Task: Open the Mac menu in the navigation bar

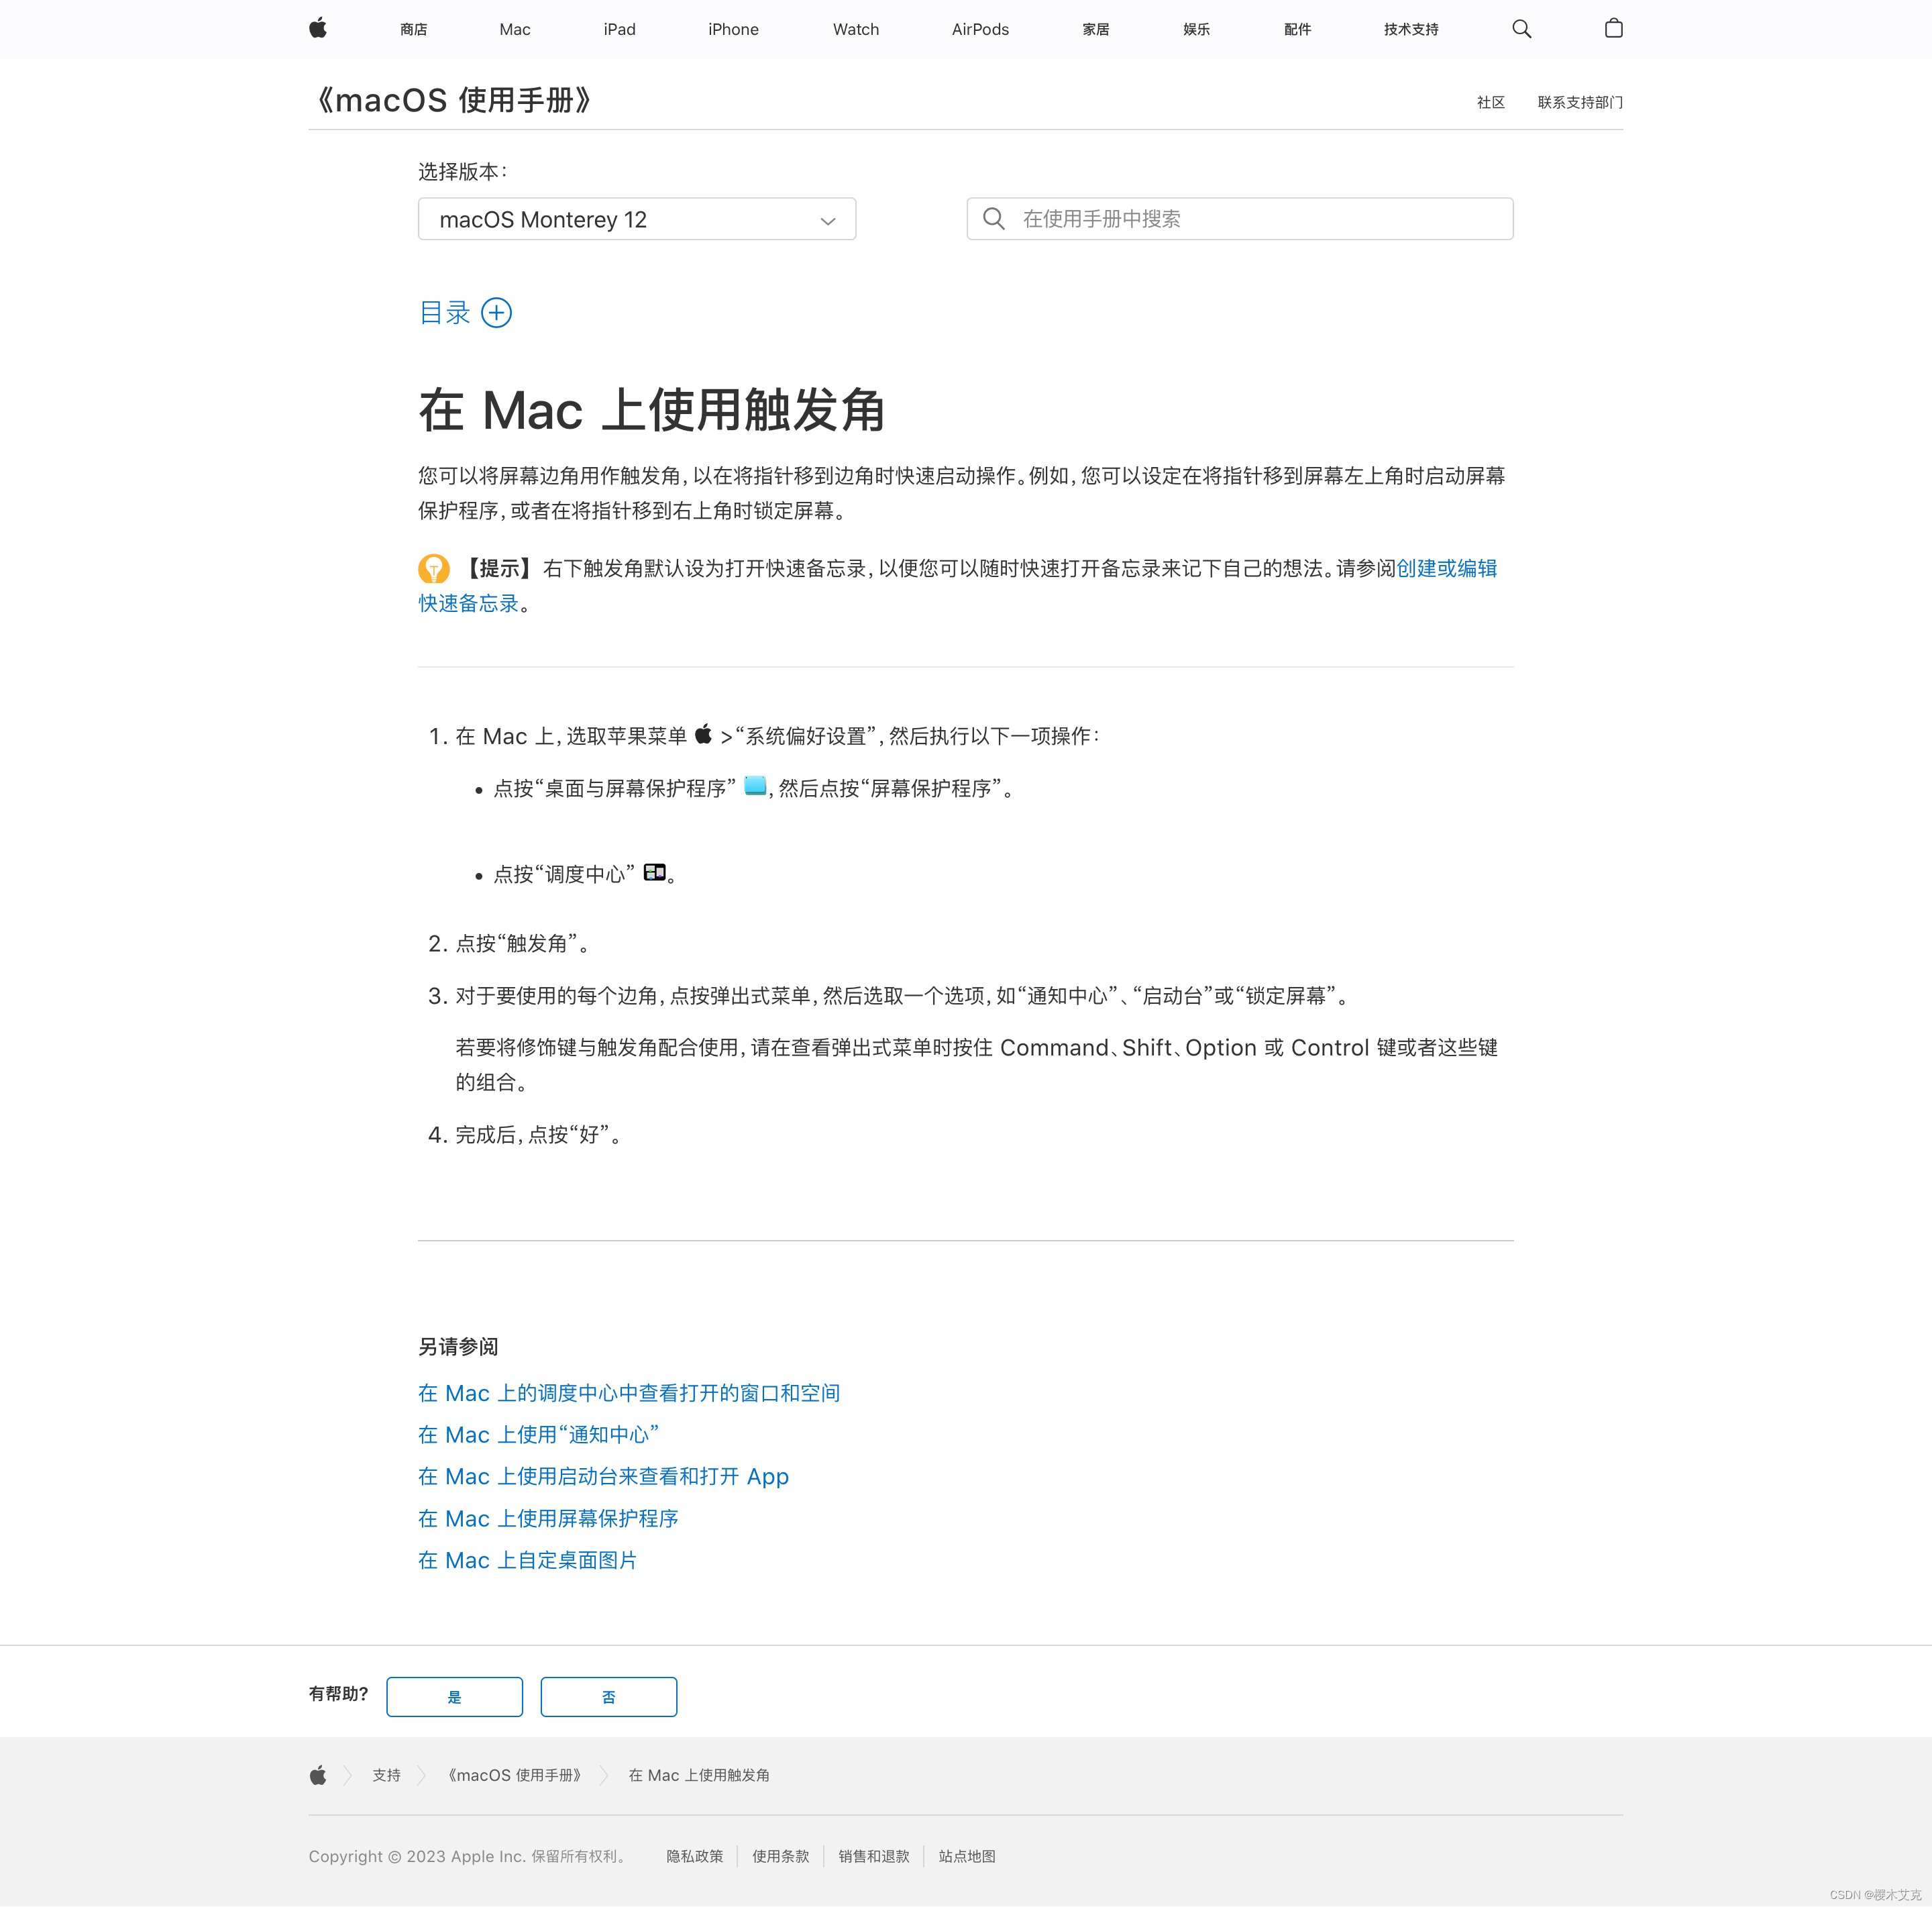Action: 515,29
